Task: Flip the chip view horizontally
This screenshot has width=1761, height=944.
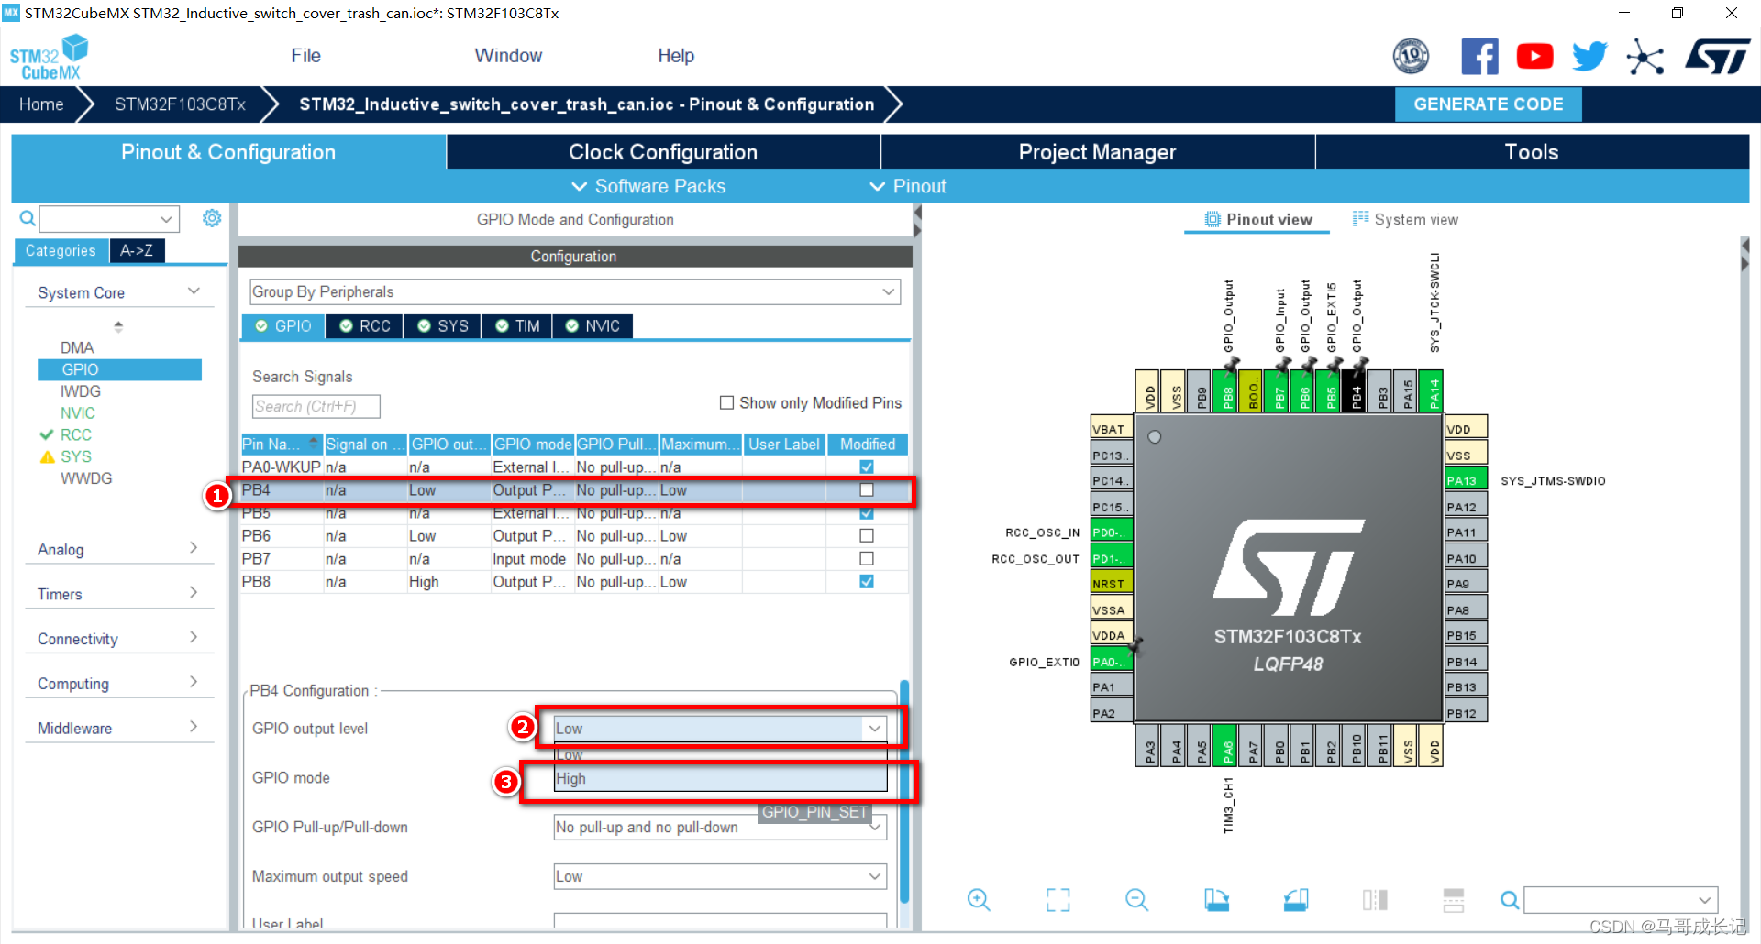Action: 1375,900
